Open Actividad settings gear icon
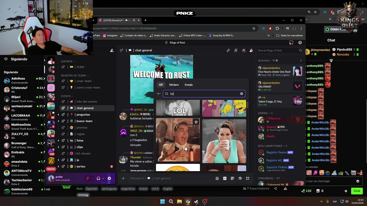This screenshot has width=367, height=206. click(277, 61)
